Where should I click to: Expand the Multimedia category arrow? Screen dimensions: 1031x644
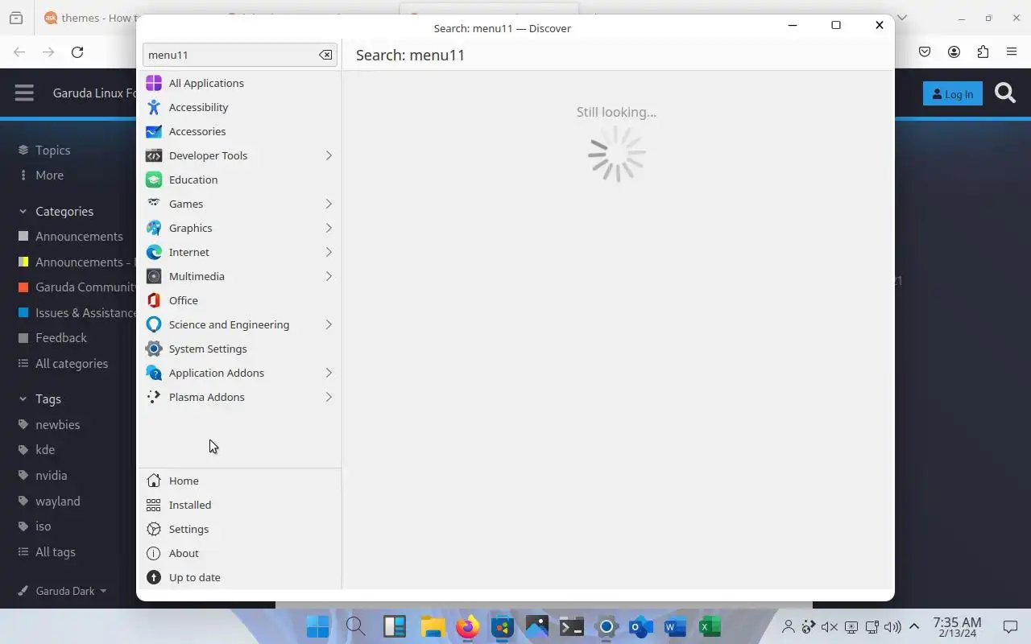(x=329, y=276)
